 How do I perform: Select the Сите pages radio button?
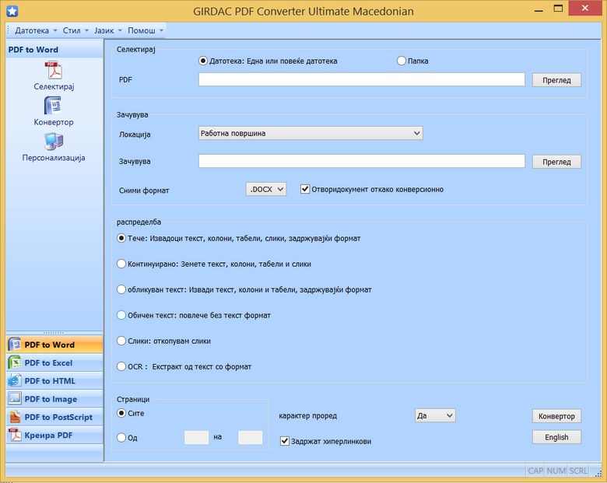pos(121,413)
